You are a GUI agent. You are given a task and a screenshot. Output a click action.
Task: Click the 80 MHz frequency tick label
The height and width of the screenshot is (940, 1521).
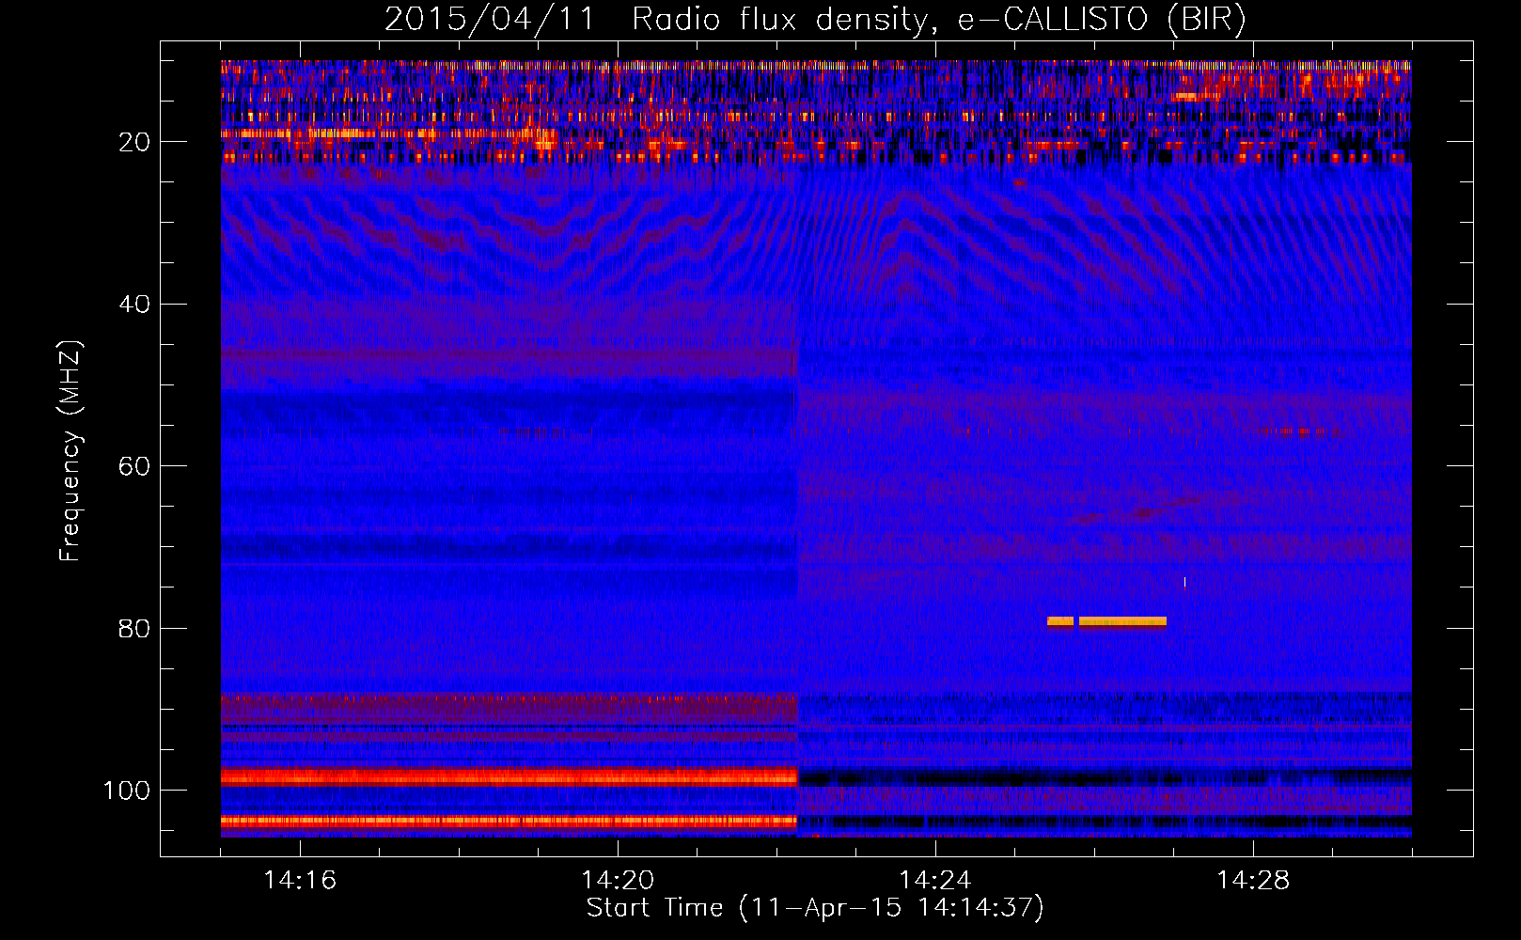point(134,629)
